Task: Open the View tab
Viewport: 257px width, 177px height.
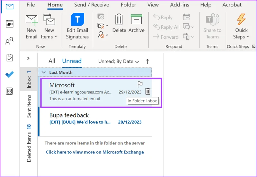Action: click(153, 5)
